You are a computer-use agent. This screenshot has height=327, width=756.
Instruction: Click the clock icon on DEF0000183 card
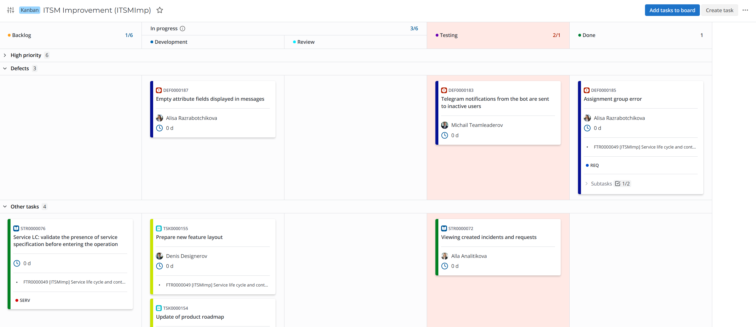[445, 135]
